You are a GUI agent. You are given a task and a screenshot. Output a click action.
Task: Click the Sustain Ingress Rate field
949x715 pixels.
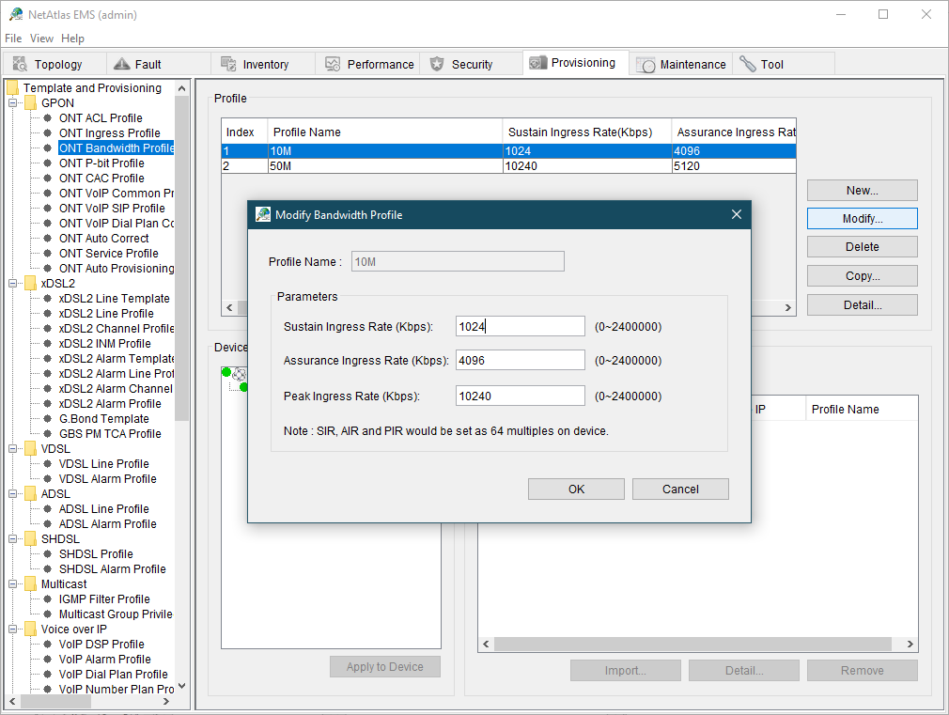point(520,326)
